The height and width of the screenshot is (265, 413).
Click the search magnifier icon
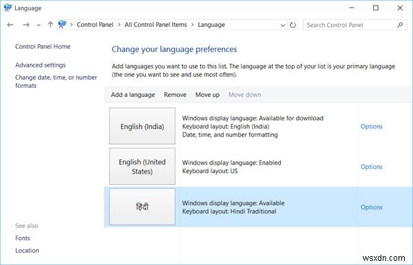400,25
